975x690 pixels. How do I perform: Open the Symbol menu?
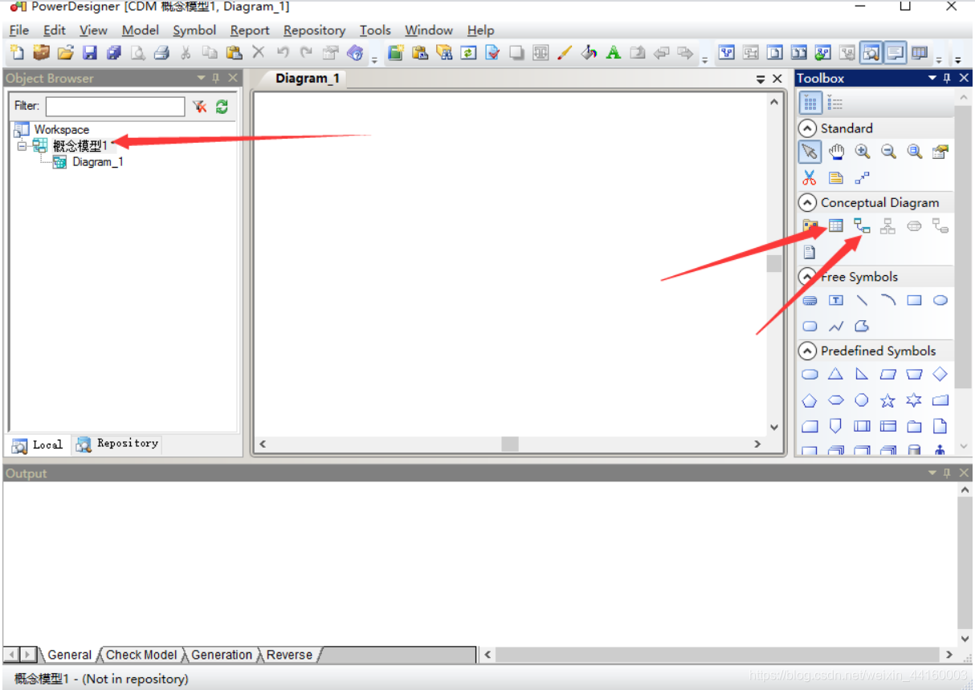tap(194, 30)
